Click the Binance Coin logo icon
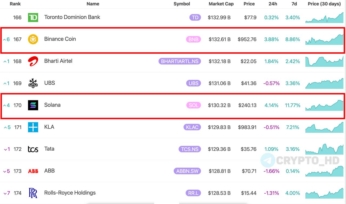Viewport: 346px width, 204px height. (33, 39)
